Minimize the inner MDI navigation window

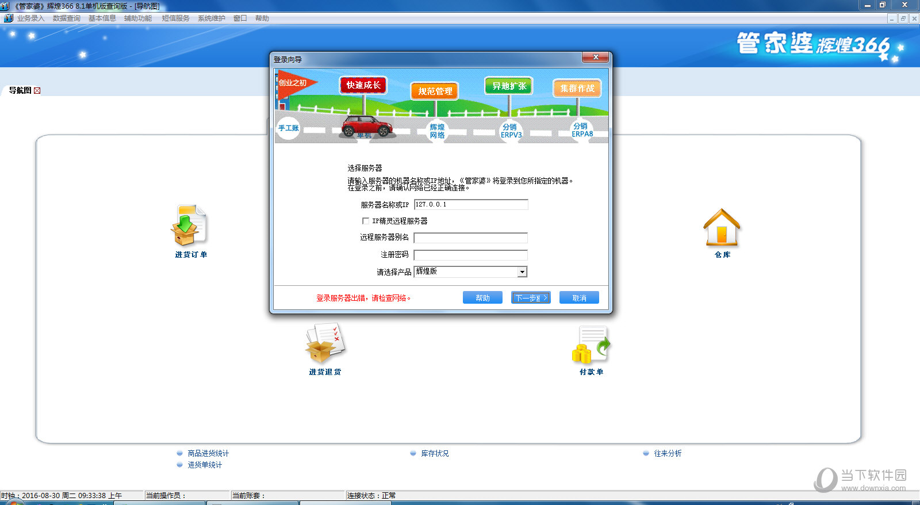[892, 18]
